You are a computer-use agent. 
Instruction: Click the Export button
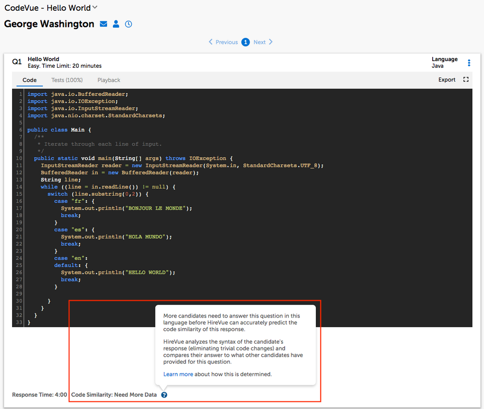pyautogui.click(x=447, y=80)
